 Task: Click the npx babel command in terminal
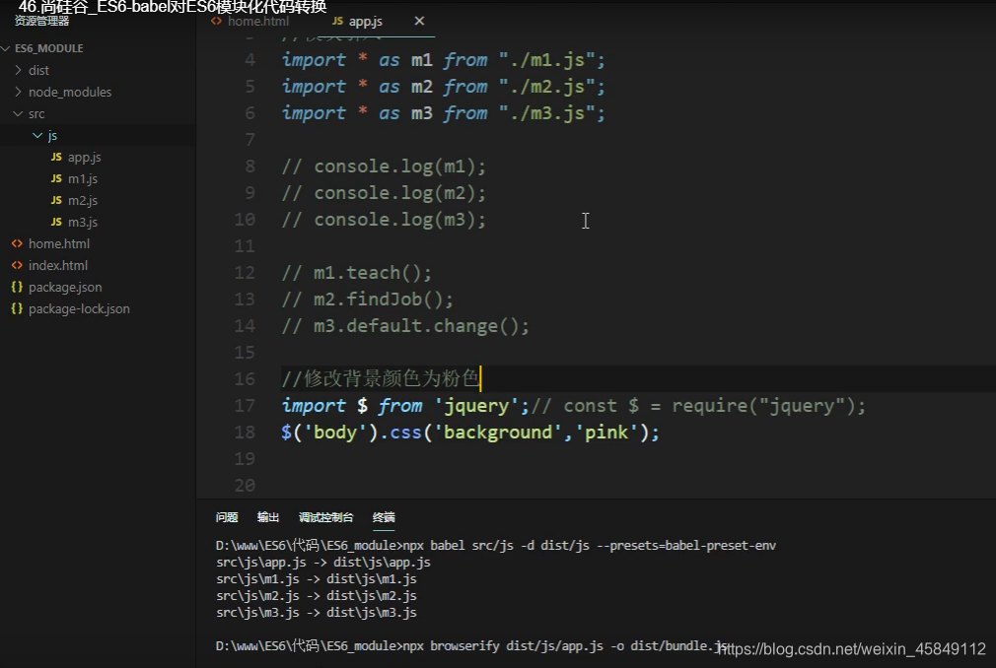coord(590,546)
